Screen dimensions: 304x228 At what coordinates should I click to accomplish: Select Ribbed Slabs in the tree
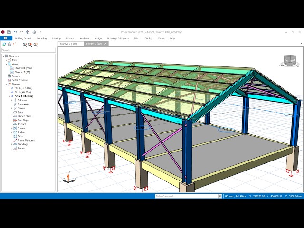coord(24,116)
